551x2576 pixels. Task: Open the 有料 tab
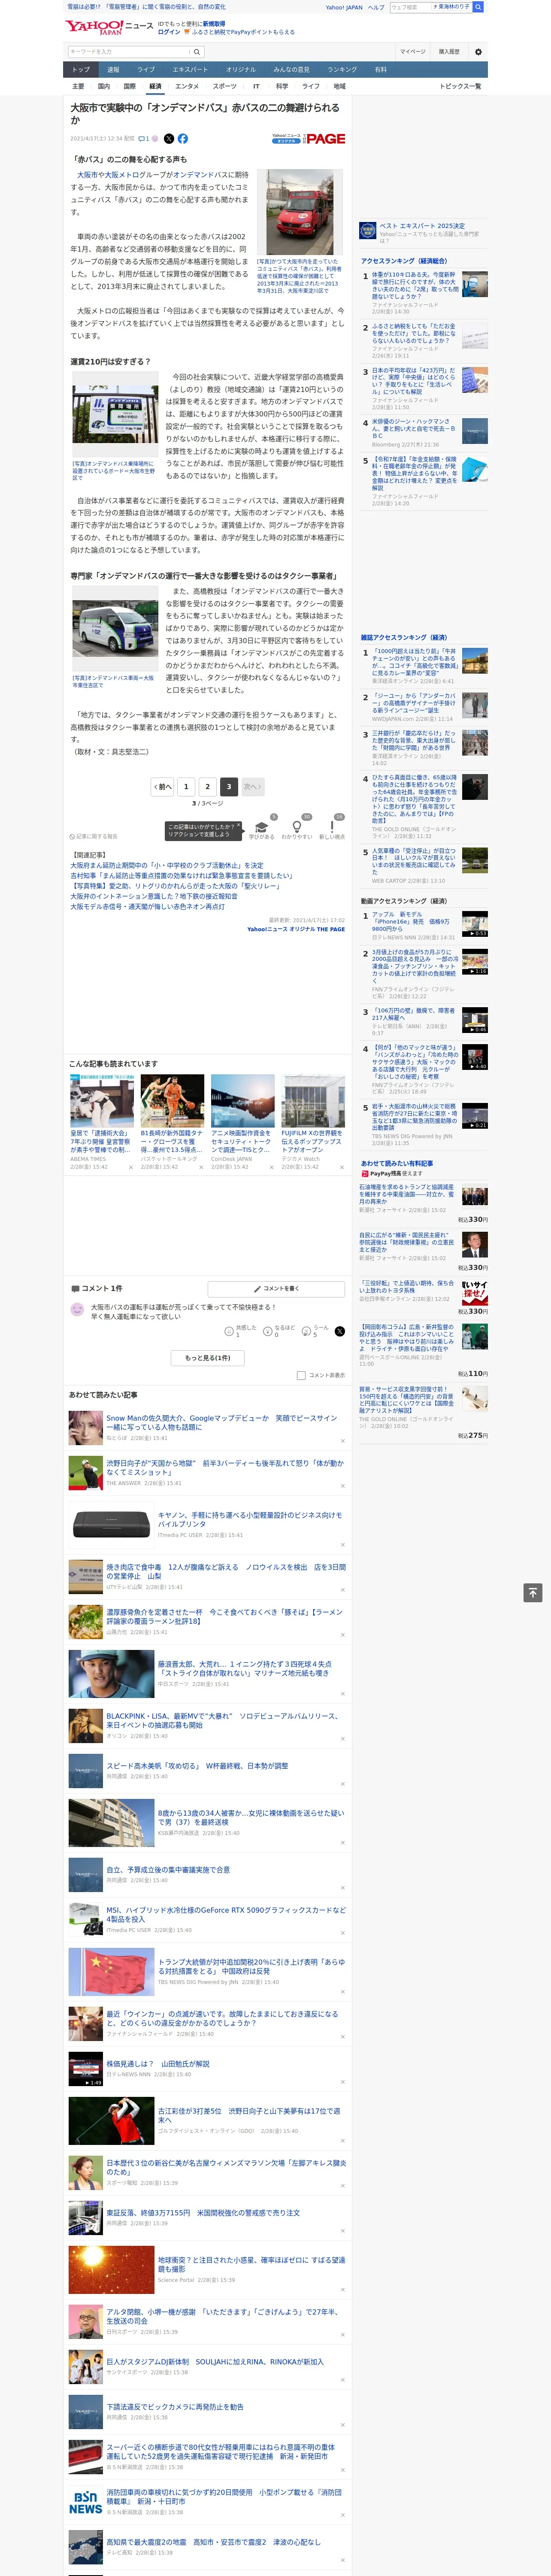[380, 70]
